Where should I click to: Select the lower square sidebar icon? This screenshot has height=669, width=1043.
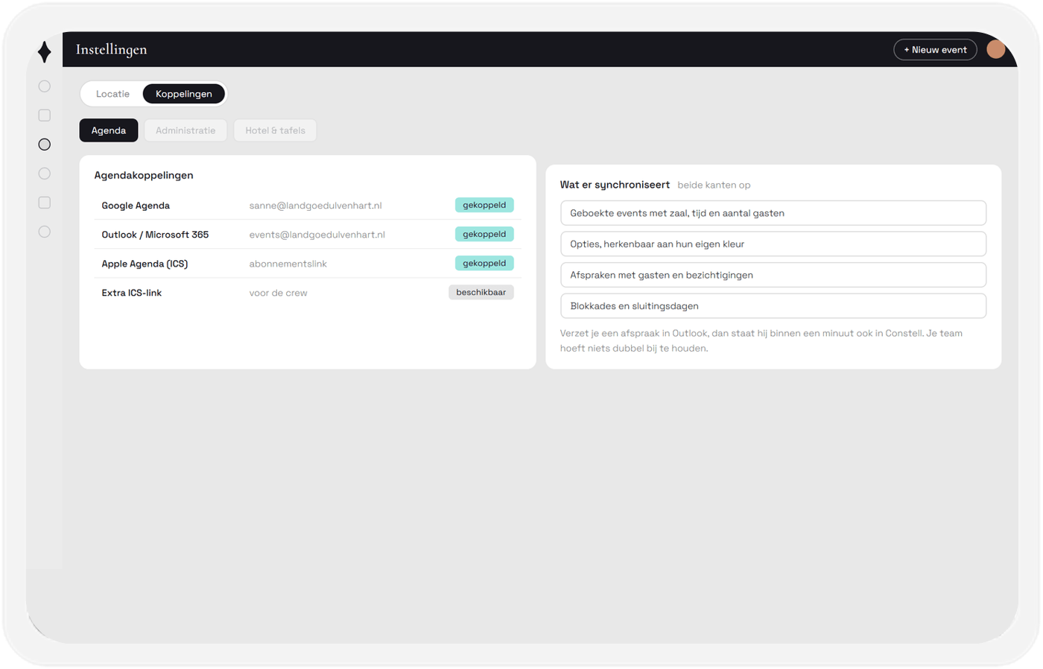45,203
